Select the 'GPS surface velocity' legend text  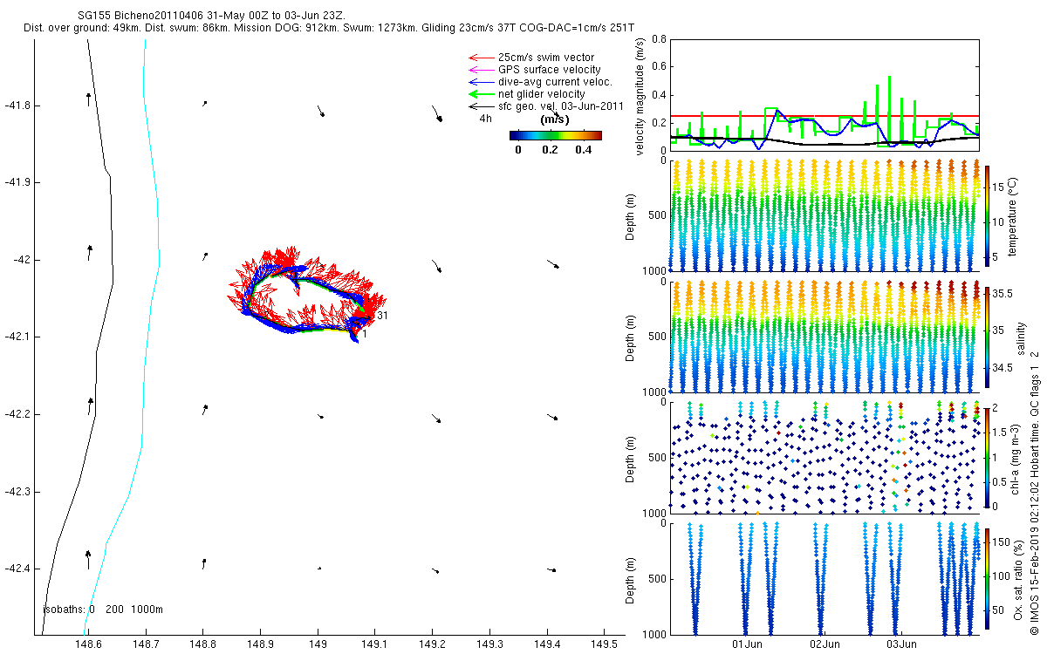tap(549, 70)
